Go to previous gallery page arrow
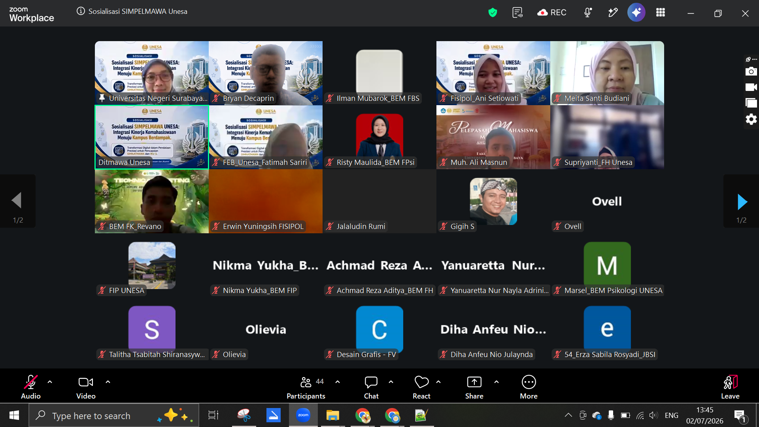Image resolution: width=759 pixels, height=427 pixels. coord(17,200)
